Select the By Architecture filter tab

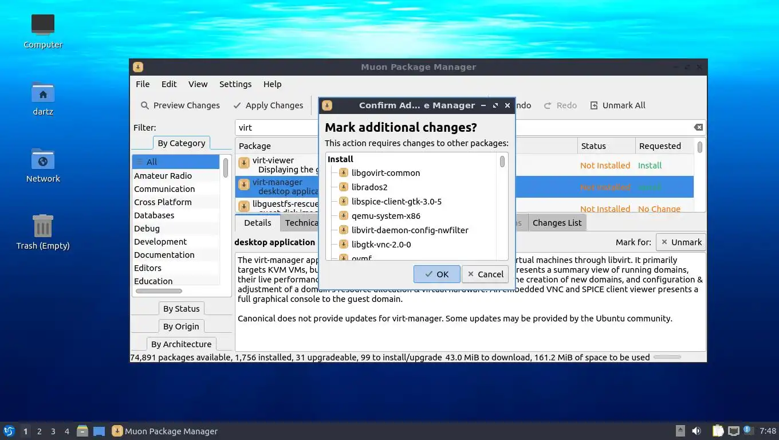[182, 344]
